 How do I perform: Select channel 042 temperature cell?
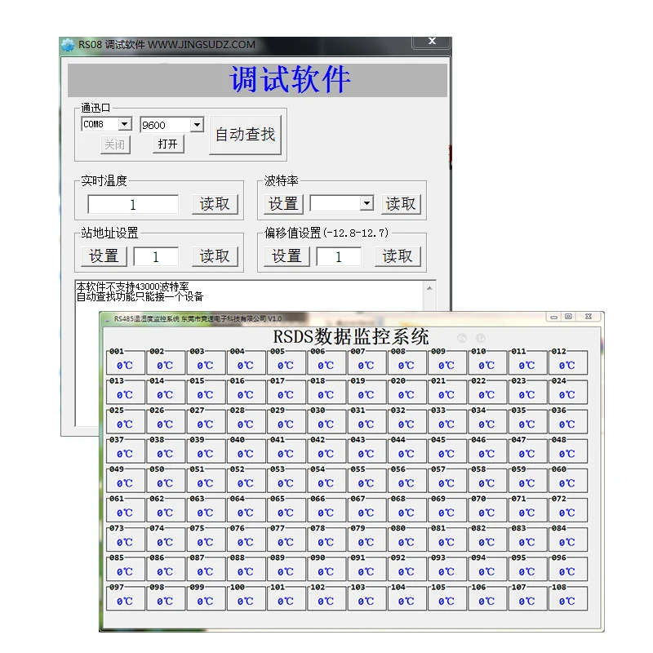pyautogui.click(x=326, y=451)
